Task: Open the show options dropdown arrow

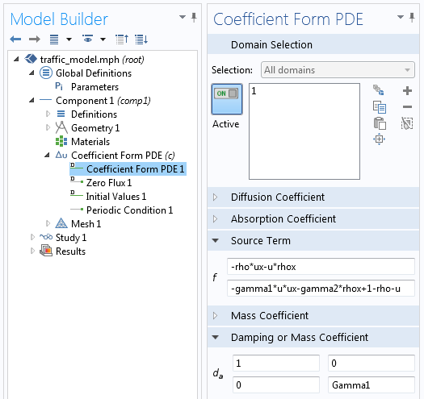Action: (x=103, y=39)
